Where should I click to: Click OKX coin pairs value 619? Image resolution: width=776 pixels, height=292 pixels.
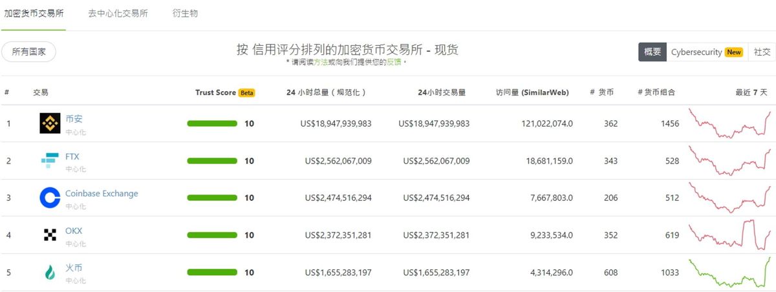click(x=673, y=235)
